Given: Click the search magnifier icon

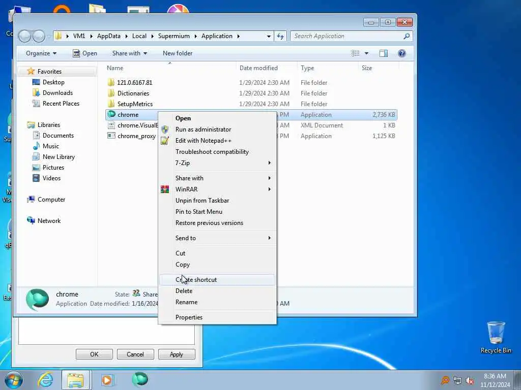Looking at the screenshot, I should pyautogui.click(x=407, y=36).
